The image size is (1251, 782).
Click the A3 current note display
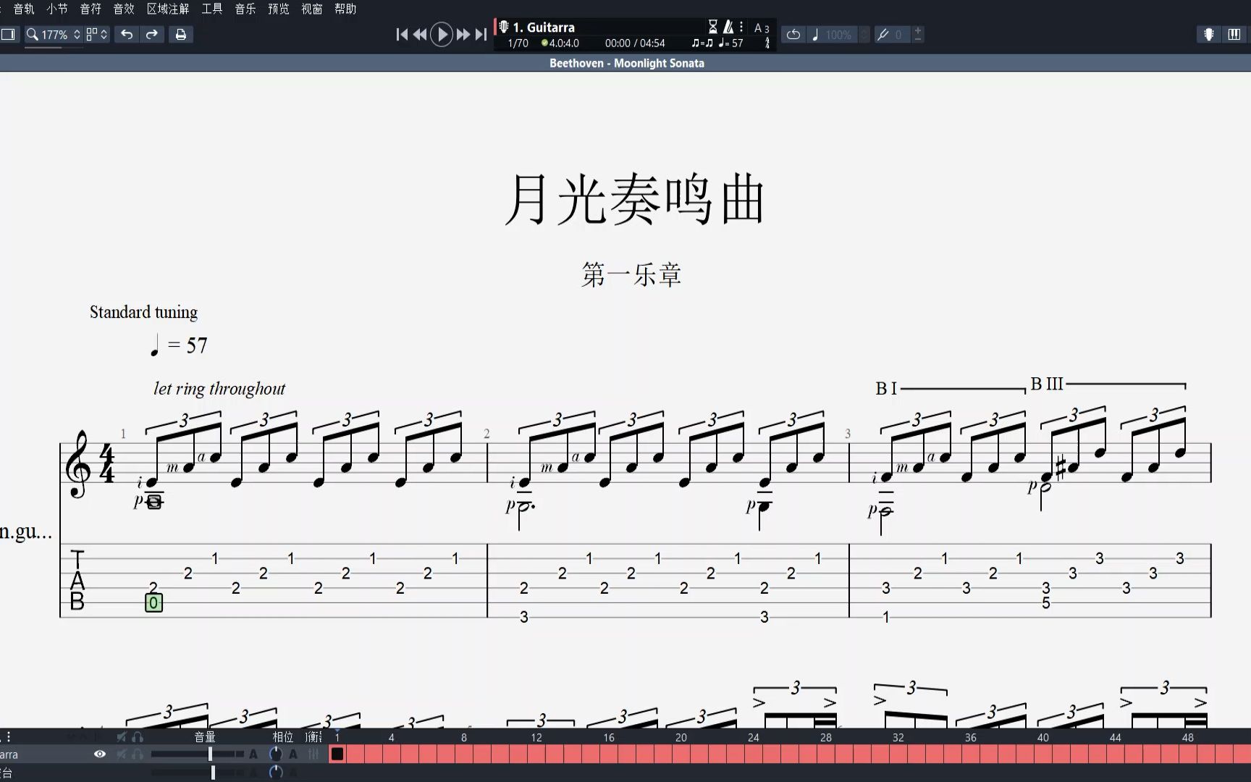(762, 28)
